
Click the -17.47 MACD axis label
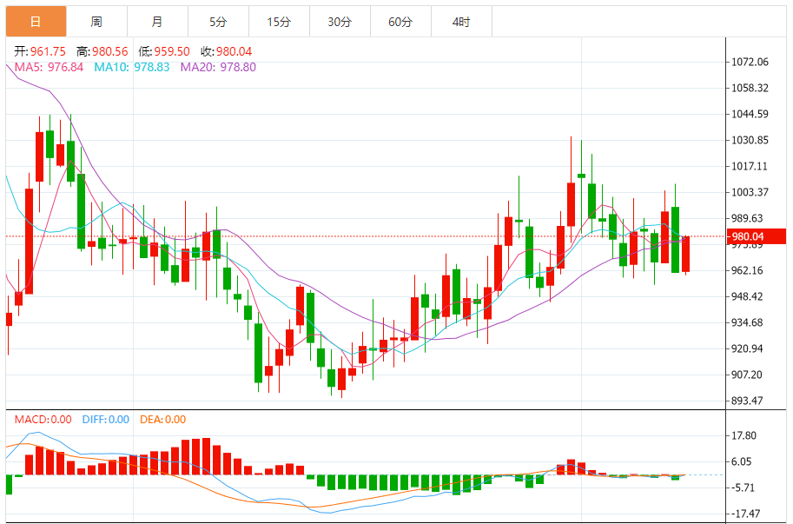tap(744, 514)
